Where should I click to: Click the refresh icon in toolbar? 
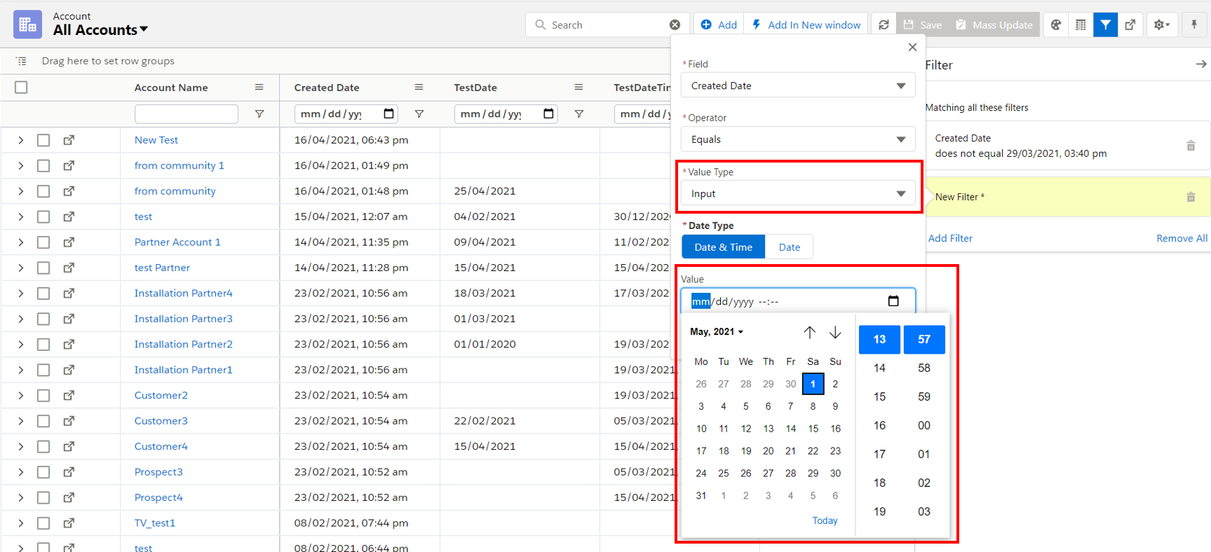[884, 25]
